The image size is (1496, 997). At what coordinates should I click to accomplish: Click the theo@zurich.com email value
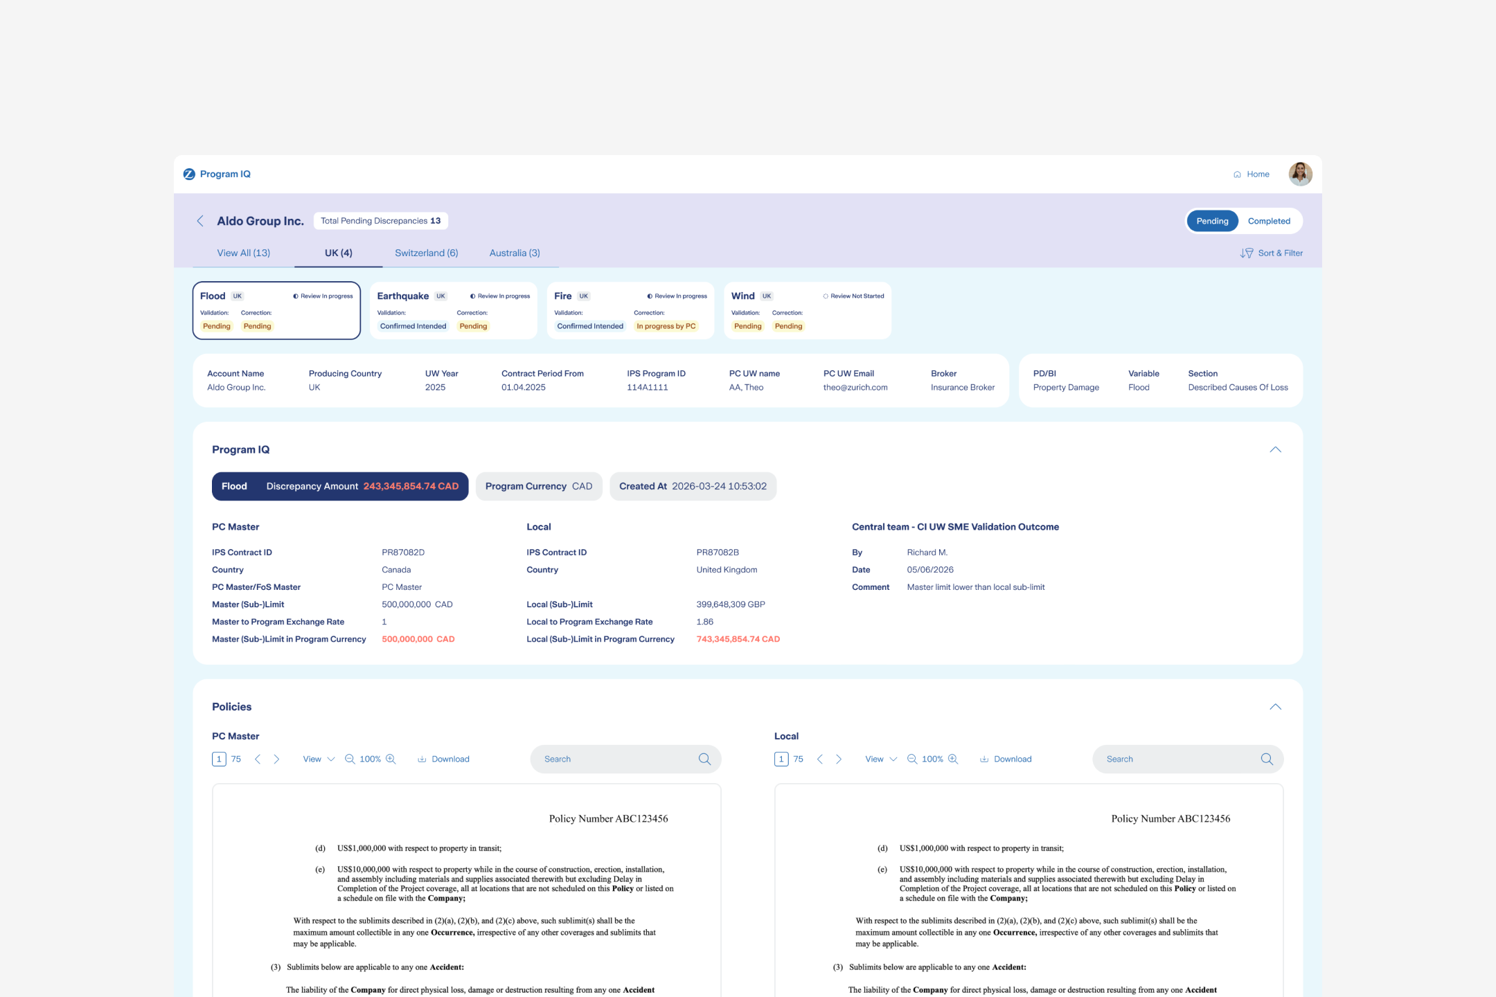pos(855,388)
